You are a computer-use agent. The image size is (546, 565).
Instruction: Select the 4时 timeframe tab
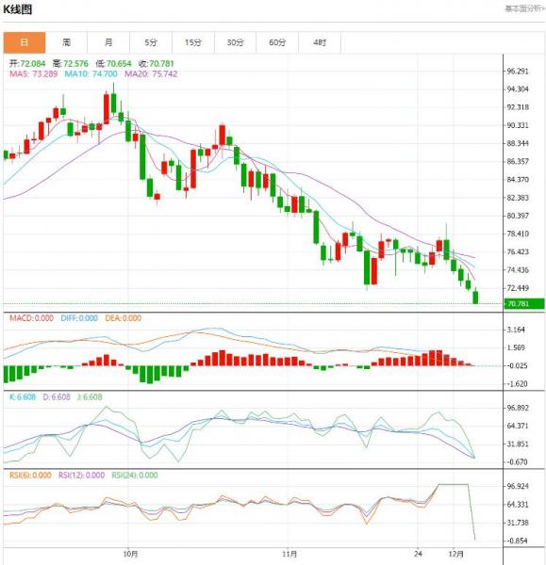(320, 42)
